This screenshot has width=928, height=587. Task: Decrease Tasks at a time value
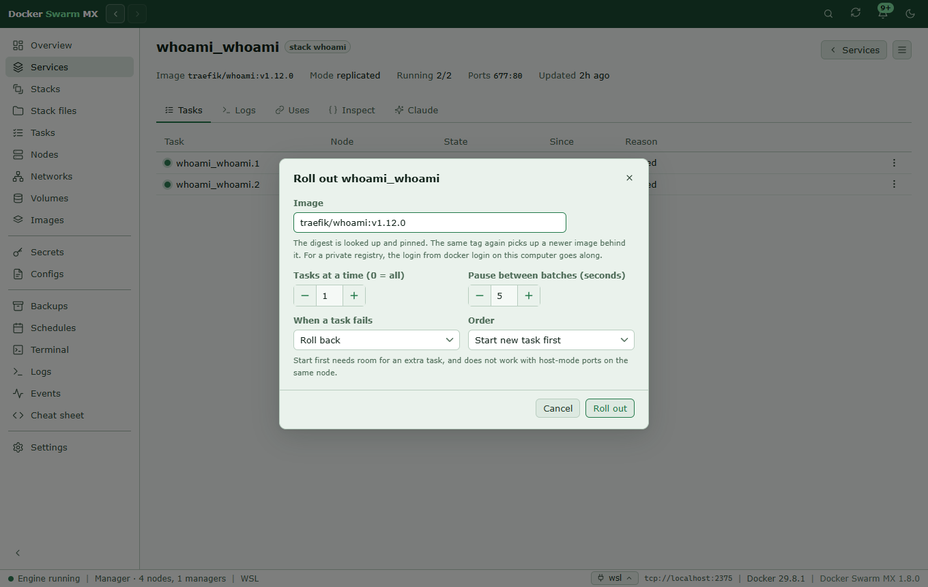tap(305, 296)
